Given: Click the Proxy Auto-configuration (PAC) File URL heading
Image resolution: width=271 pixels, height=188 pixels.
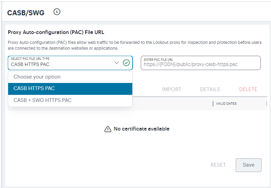Looking at the screenshot, I should (56, 32).
